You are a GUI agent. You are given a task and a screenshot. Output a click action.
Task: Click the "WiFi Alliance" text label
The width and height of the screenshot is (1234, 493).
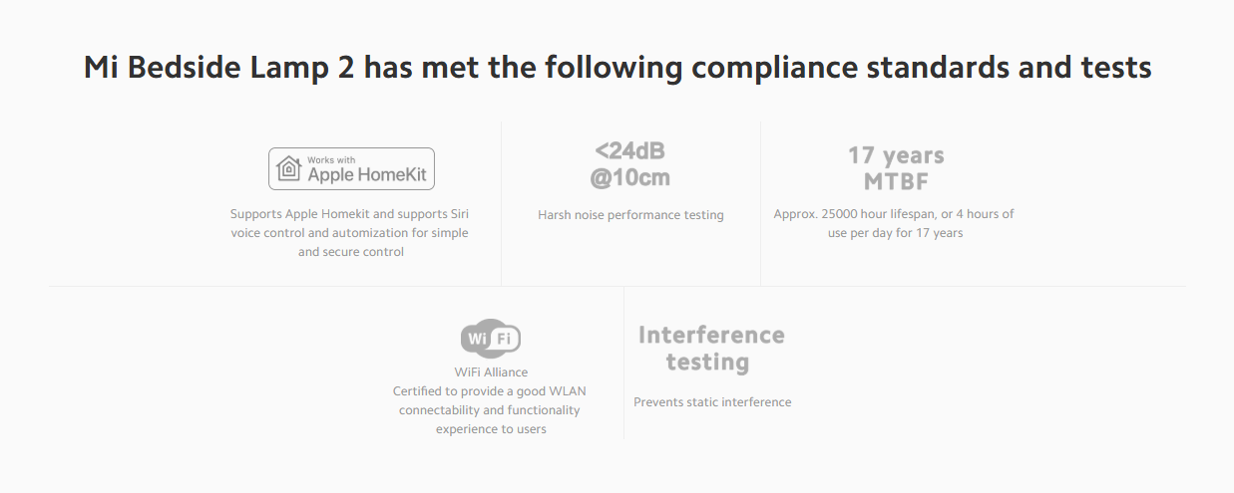[491, 372]
